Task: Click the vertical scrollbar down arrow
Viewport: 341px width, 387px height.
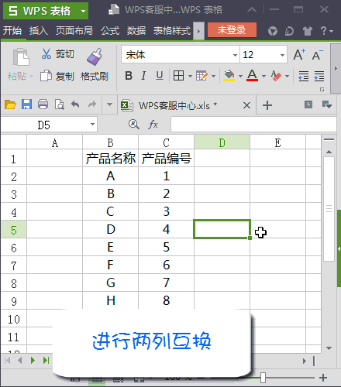Action: pos(329,348)
